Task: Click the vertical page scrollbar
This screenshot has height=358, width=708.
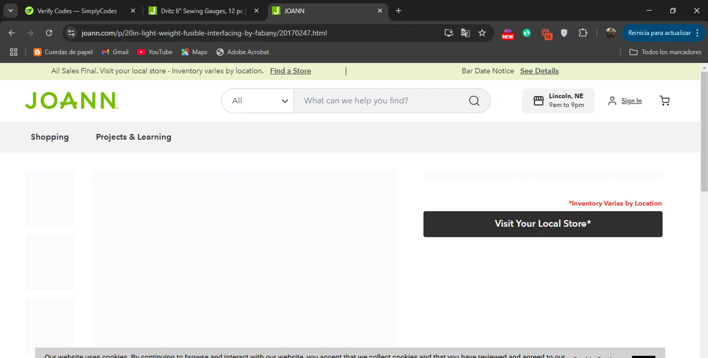Action: 704,131
